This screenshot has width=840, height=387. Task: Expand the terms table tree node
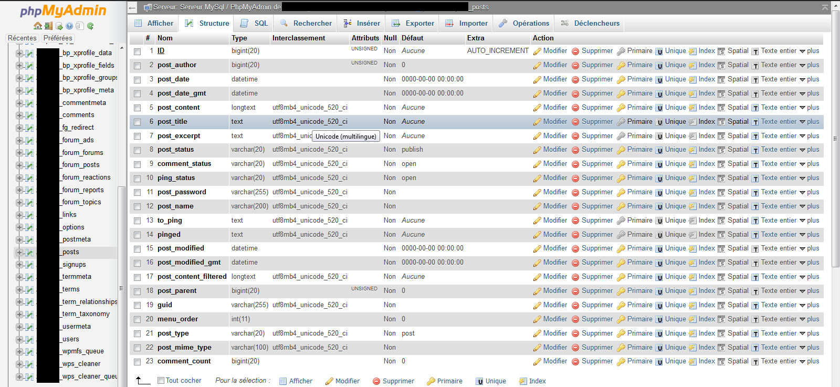tap(19, 290)
